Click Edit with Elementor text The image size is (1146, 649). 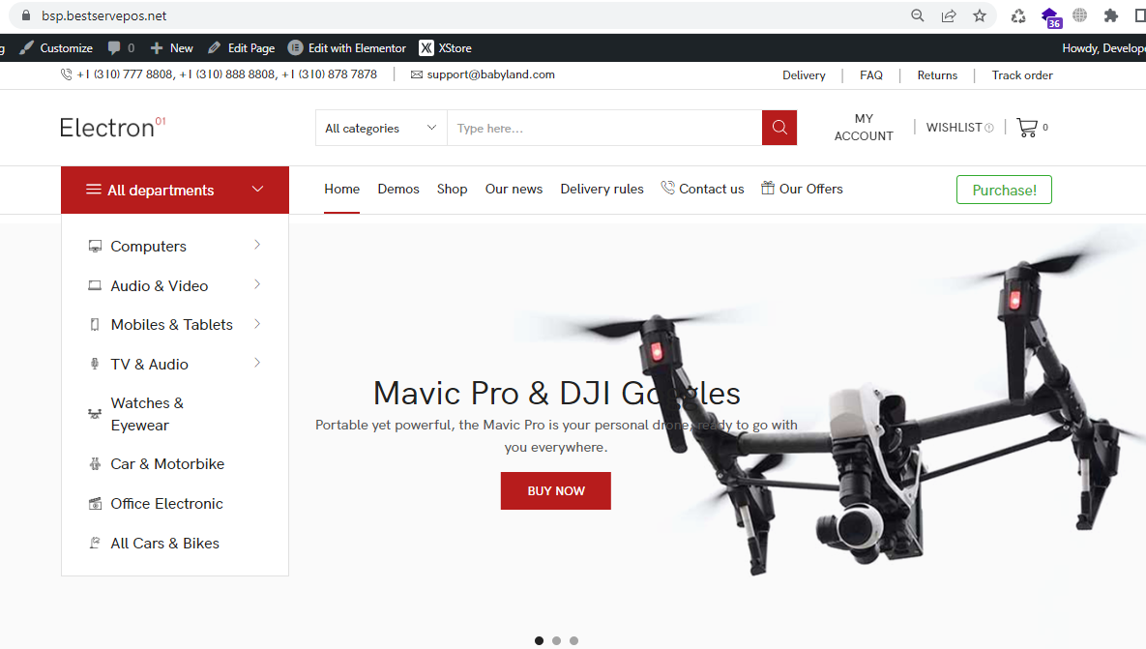coord(357,47)
